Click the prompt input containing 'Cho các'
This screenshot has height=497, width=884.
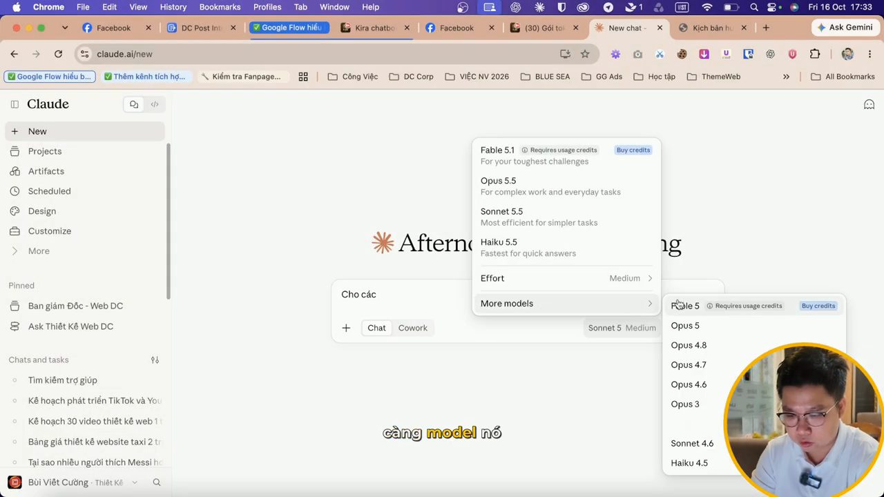528,295
